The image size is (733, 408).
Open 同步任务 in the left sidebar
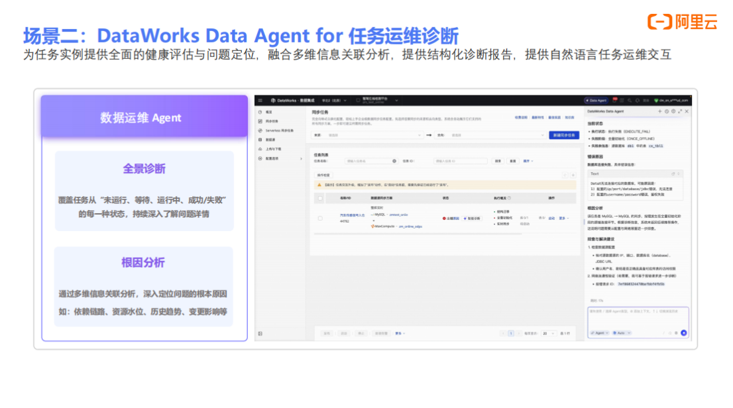point(268,121)
